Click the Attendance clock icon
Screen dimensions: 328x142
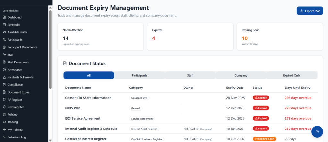click(x=4, y=70)
